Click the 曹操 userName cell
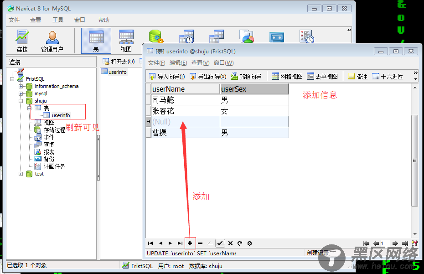Screen dimensions: 424x274 coord(186,133)
